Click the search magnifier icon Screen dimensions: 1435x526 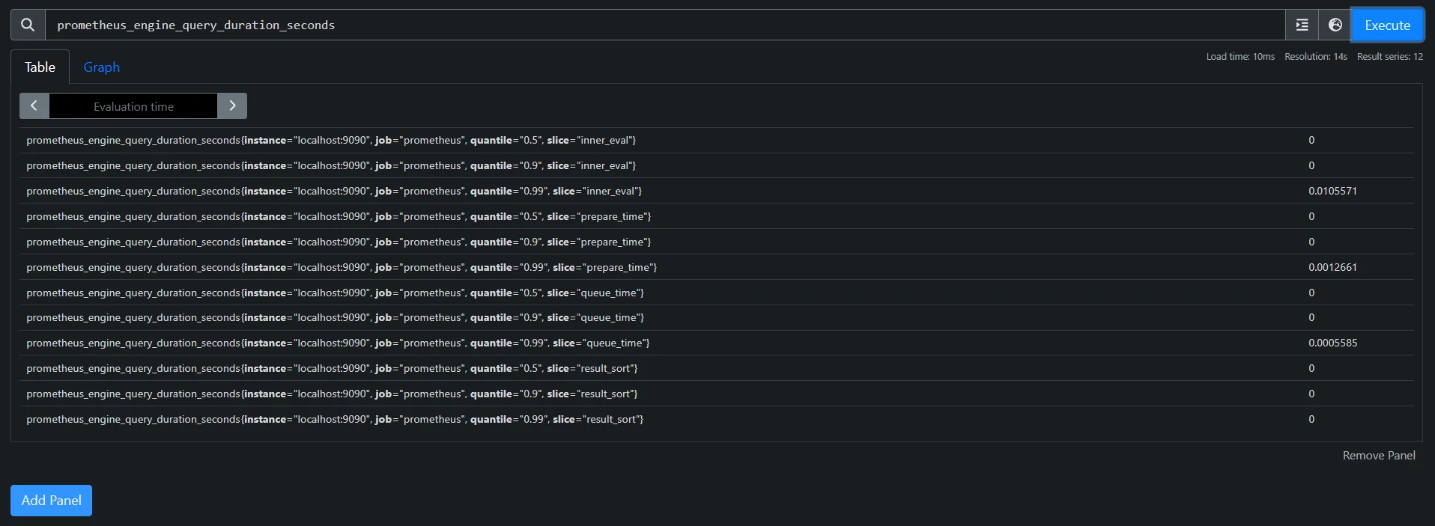[x=27, y=25]
